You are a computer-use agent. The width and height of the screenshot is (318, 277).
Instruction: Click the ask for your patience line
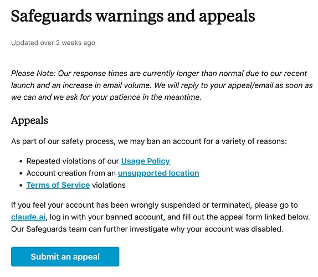click(106, 97)
